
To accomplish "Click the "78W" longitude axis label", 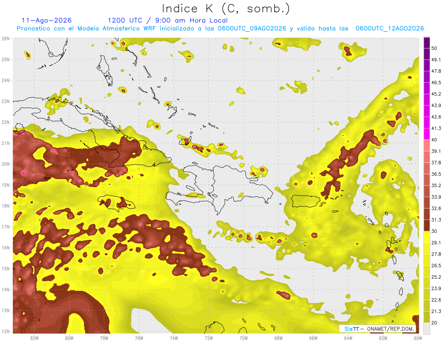I will [x=104, y=338].
